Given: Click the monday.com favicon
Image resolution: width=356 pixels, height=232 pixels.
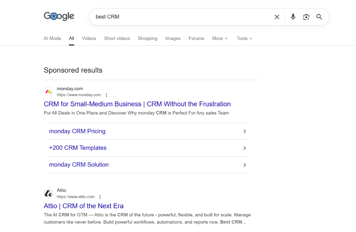Looking at the screenshot, I should (48, 92).
